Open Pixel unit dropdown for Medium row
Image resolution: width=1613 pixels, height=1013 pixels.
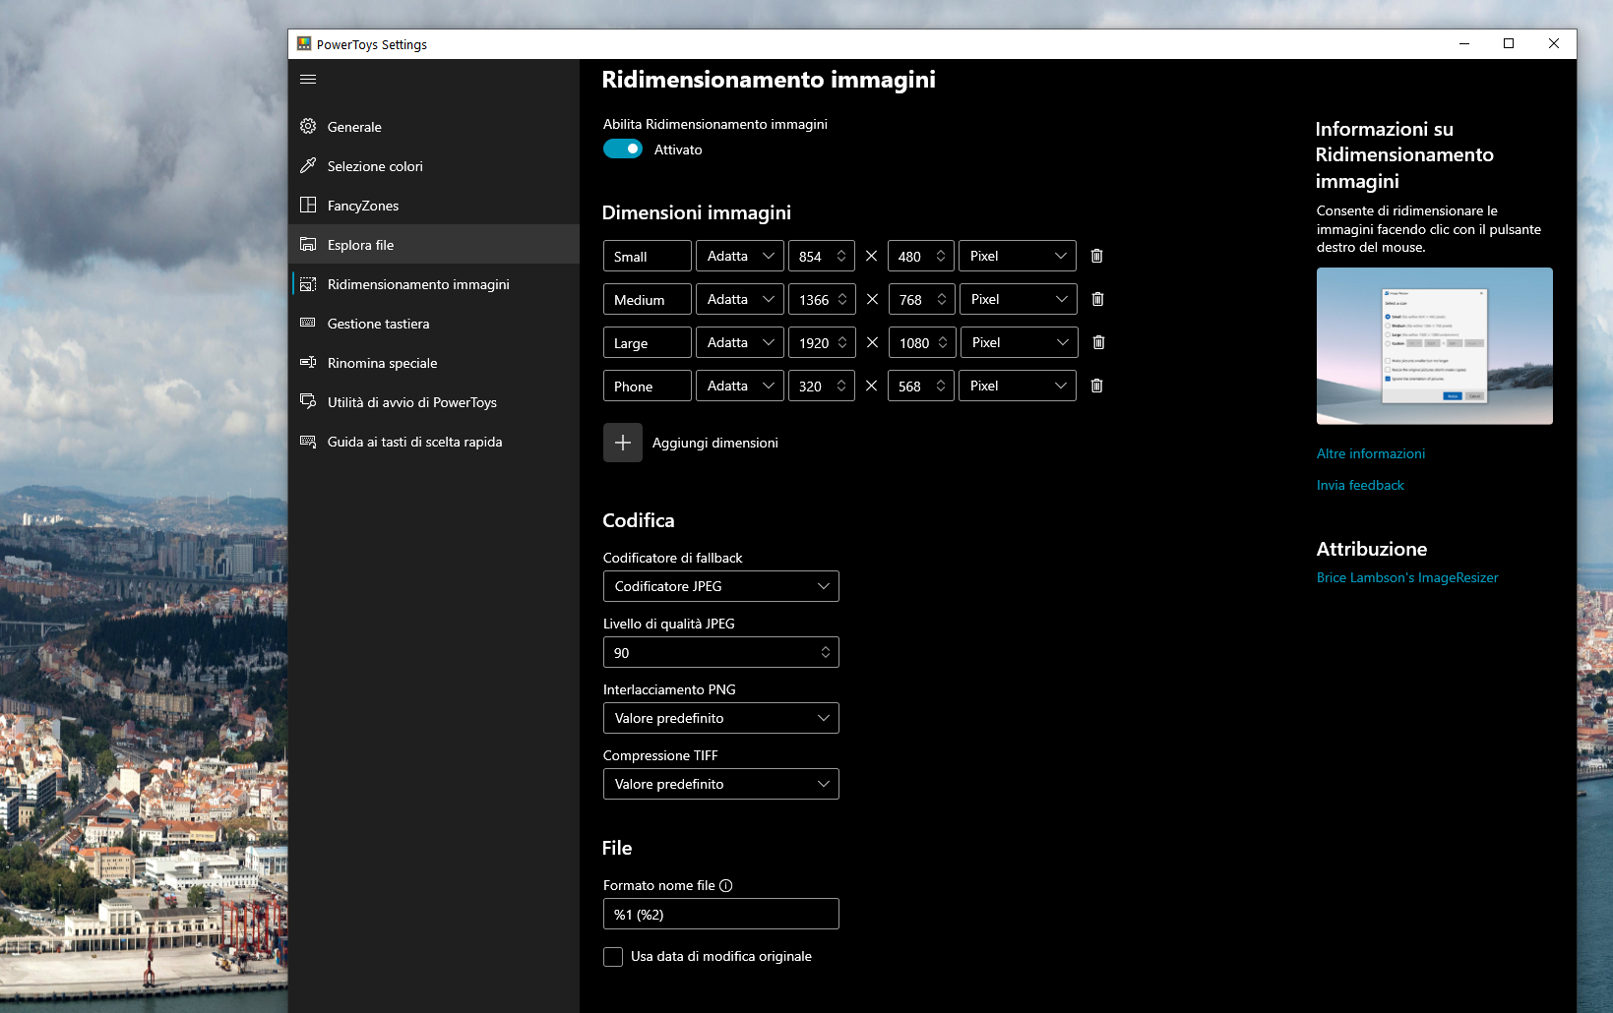pyautogui.click(x=1019, y=299)
